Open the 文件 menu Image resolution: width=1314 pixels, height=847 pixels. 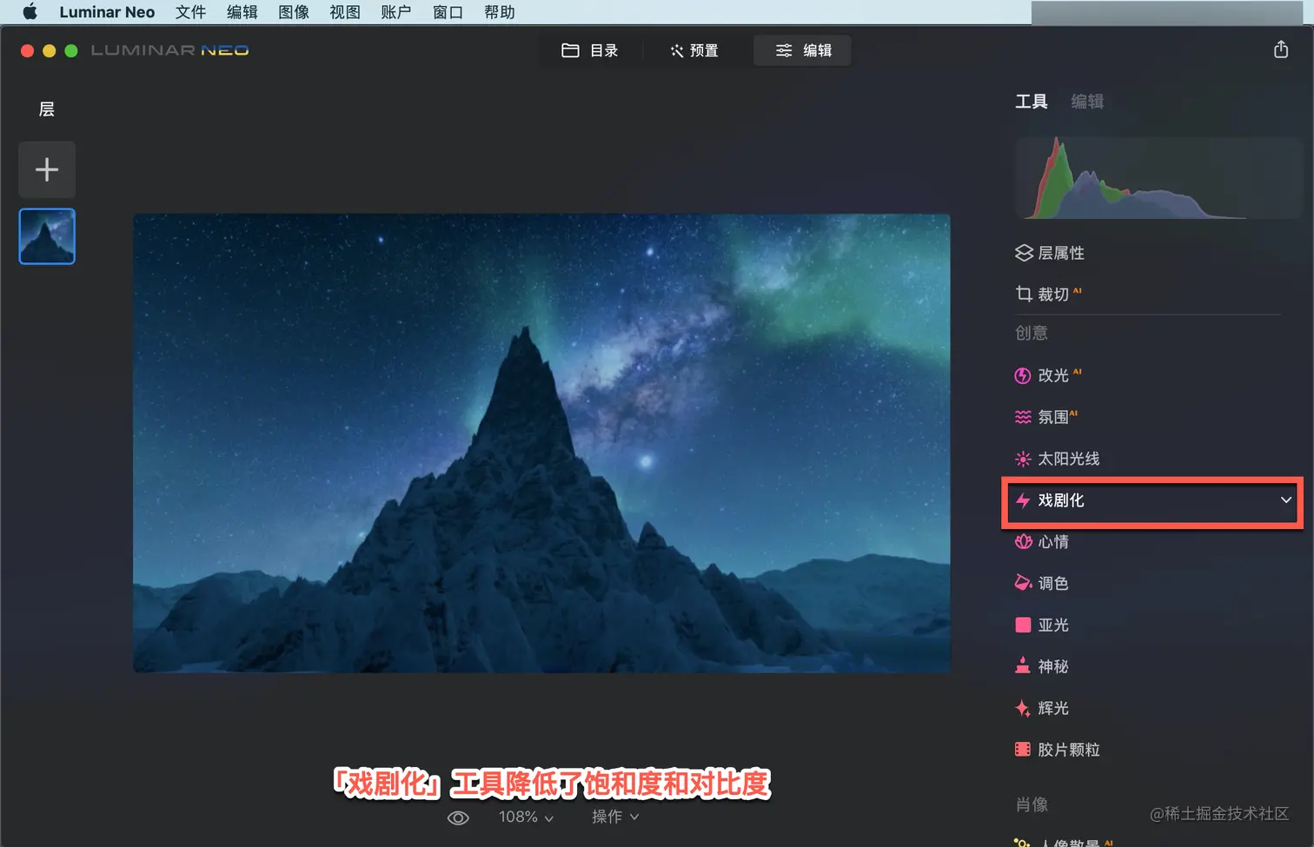click(x=190, y=12)
